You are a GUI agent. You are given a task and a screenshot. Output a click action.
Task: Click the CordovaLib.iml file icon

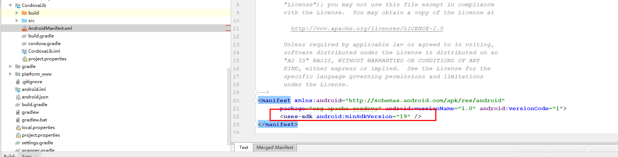coord(24,51)
